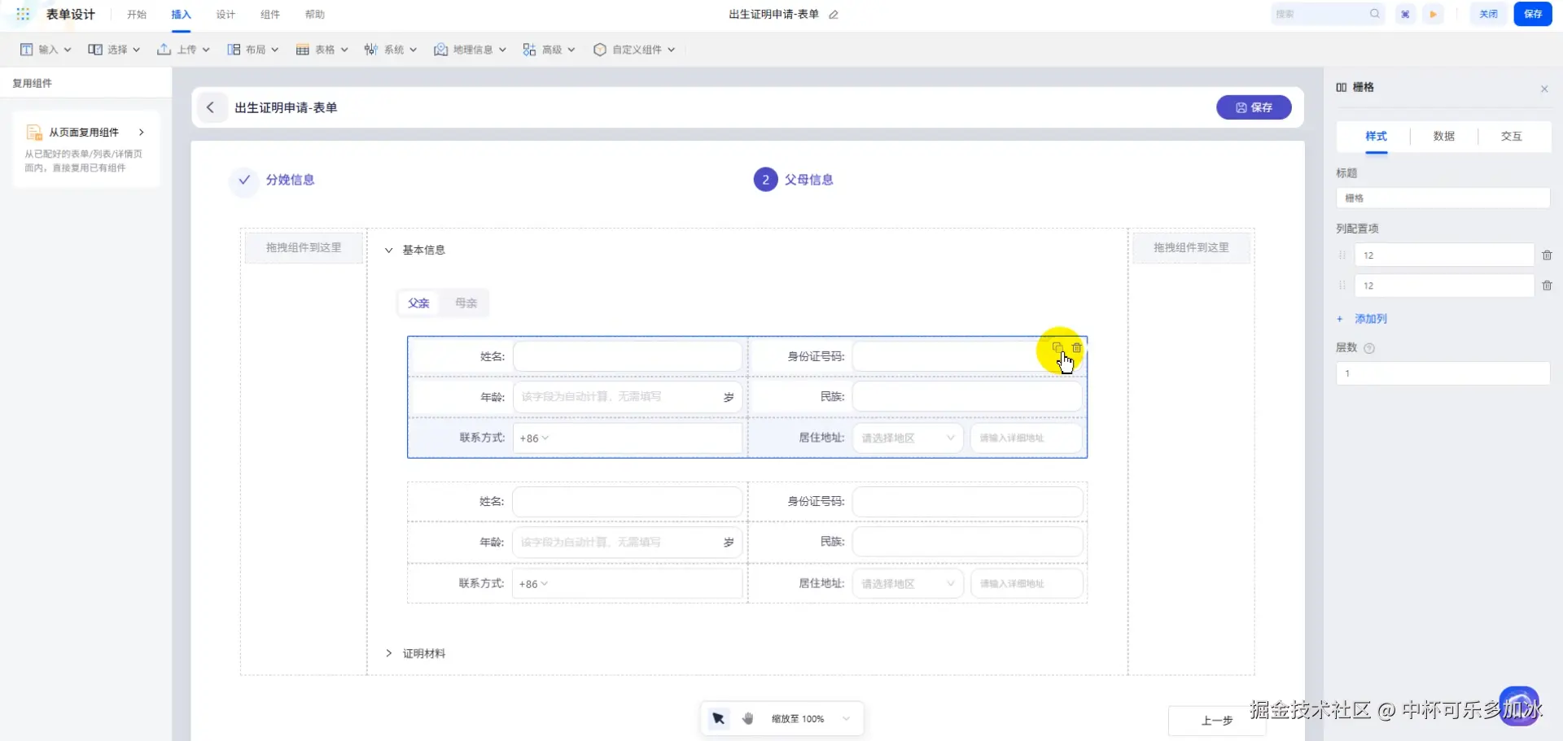1563x741 pixels.
Task: Open the 自定义组件 dropdown
Action: [x=634, y=50]
